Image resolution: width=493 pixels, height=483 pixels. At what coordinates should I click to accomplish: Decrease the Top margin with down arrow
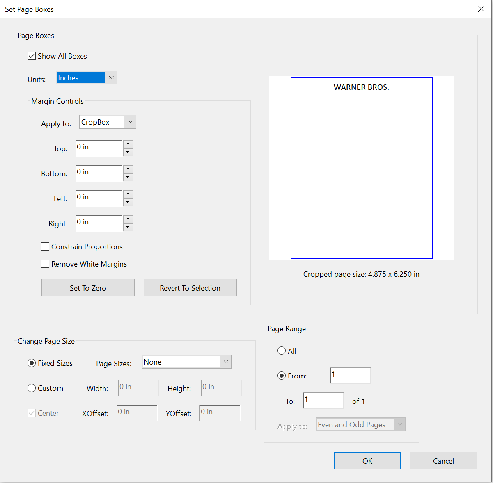point(128,152)
